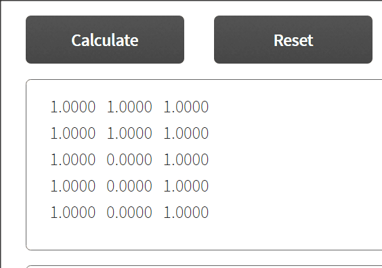Click the Calculate button

click(105, 40)
